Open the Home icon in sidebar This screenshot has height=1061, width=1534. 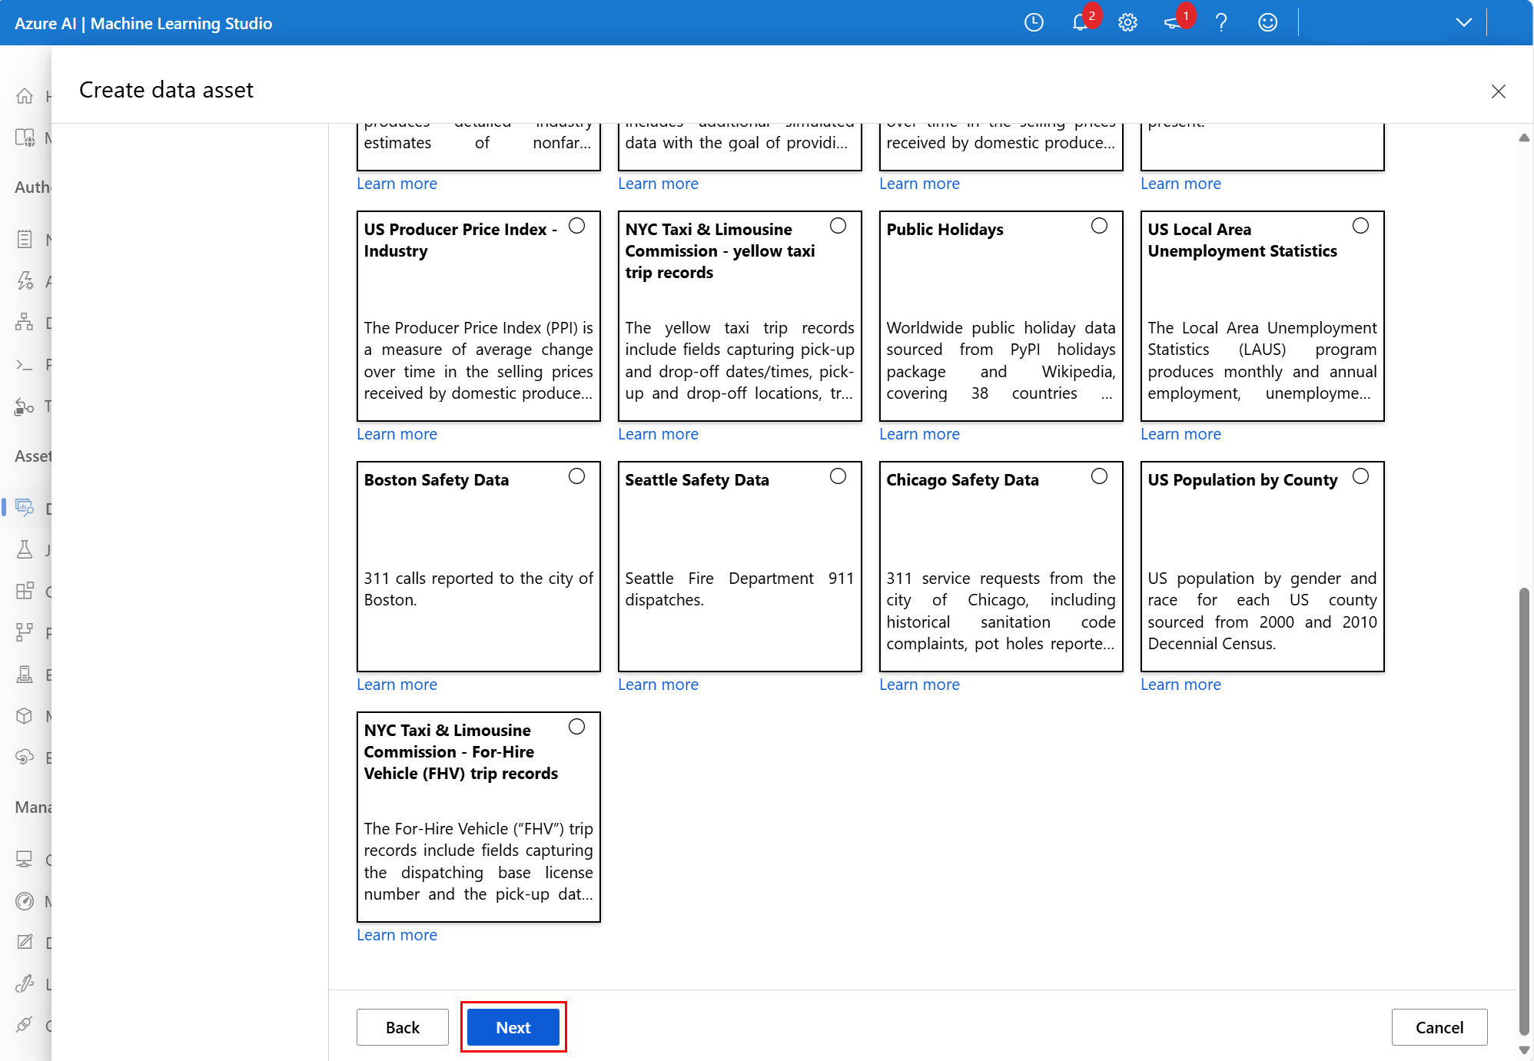click(x=25, y=95)
